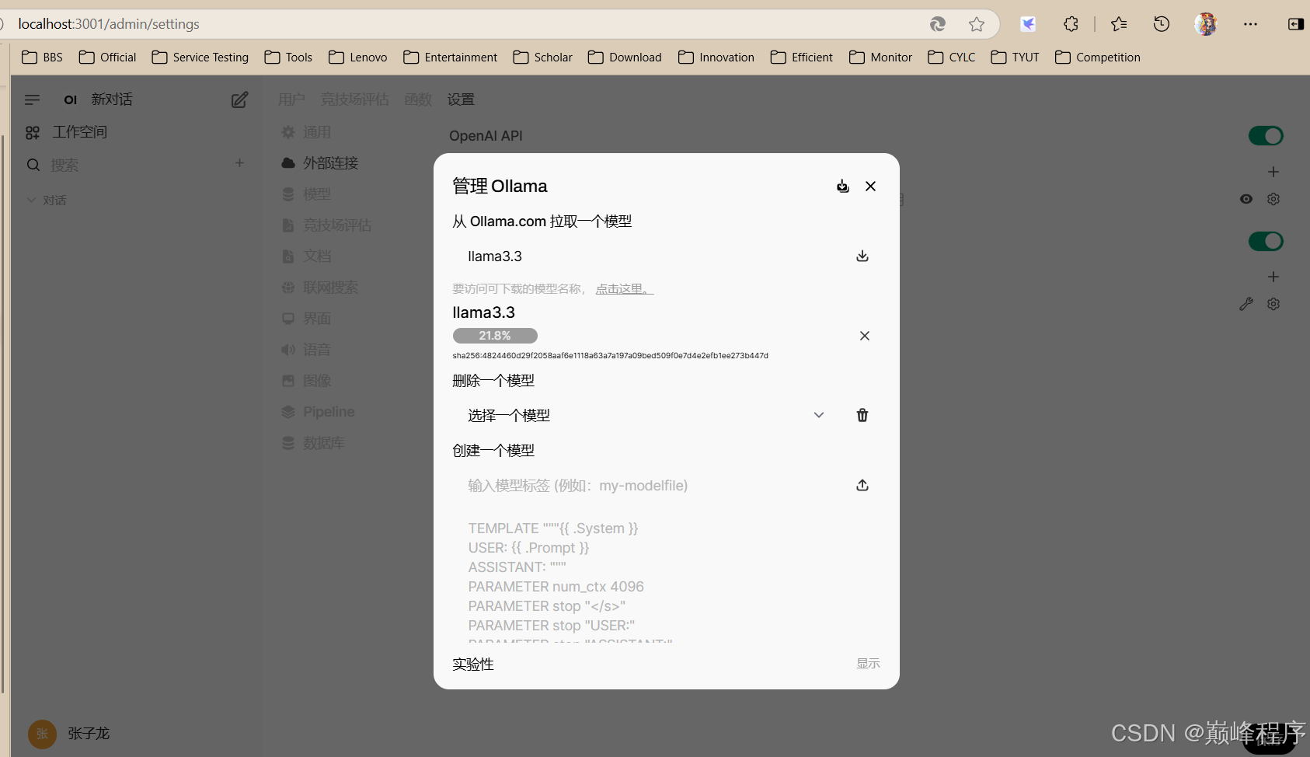Open the 张子龙 user profile menu

click(68, 734)
